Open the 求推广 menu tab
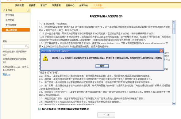Viewport: 181px width, 119px height. click(44, 6)
